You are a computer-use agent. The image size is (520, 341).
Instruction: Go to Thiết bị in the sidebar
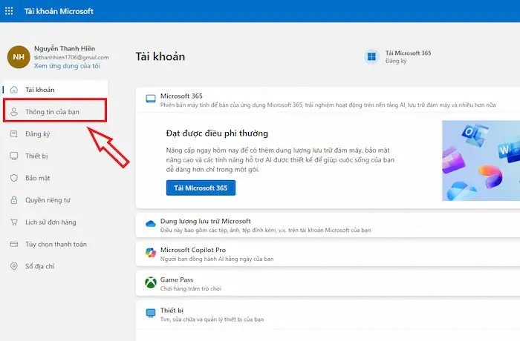click(x=55, y=156)
